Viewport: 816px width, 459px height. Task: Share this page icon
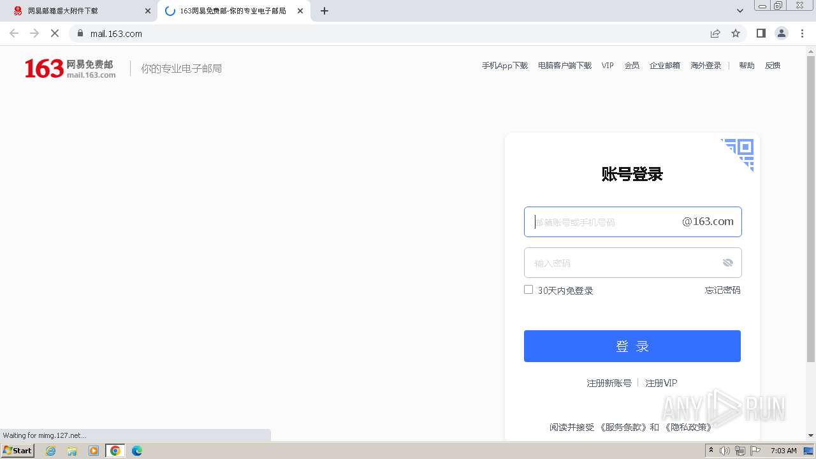pos(715,33)
